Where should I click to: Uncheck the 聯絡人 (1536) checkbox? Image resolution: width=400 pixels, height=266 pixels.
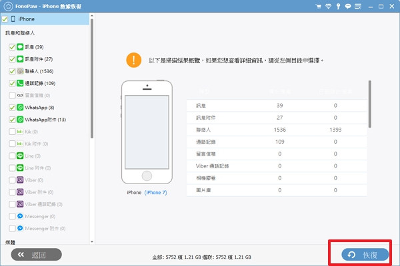[12, 71]
